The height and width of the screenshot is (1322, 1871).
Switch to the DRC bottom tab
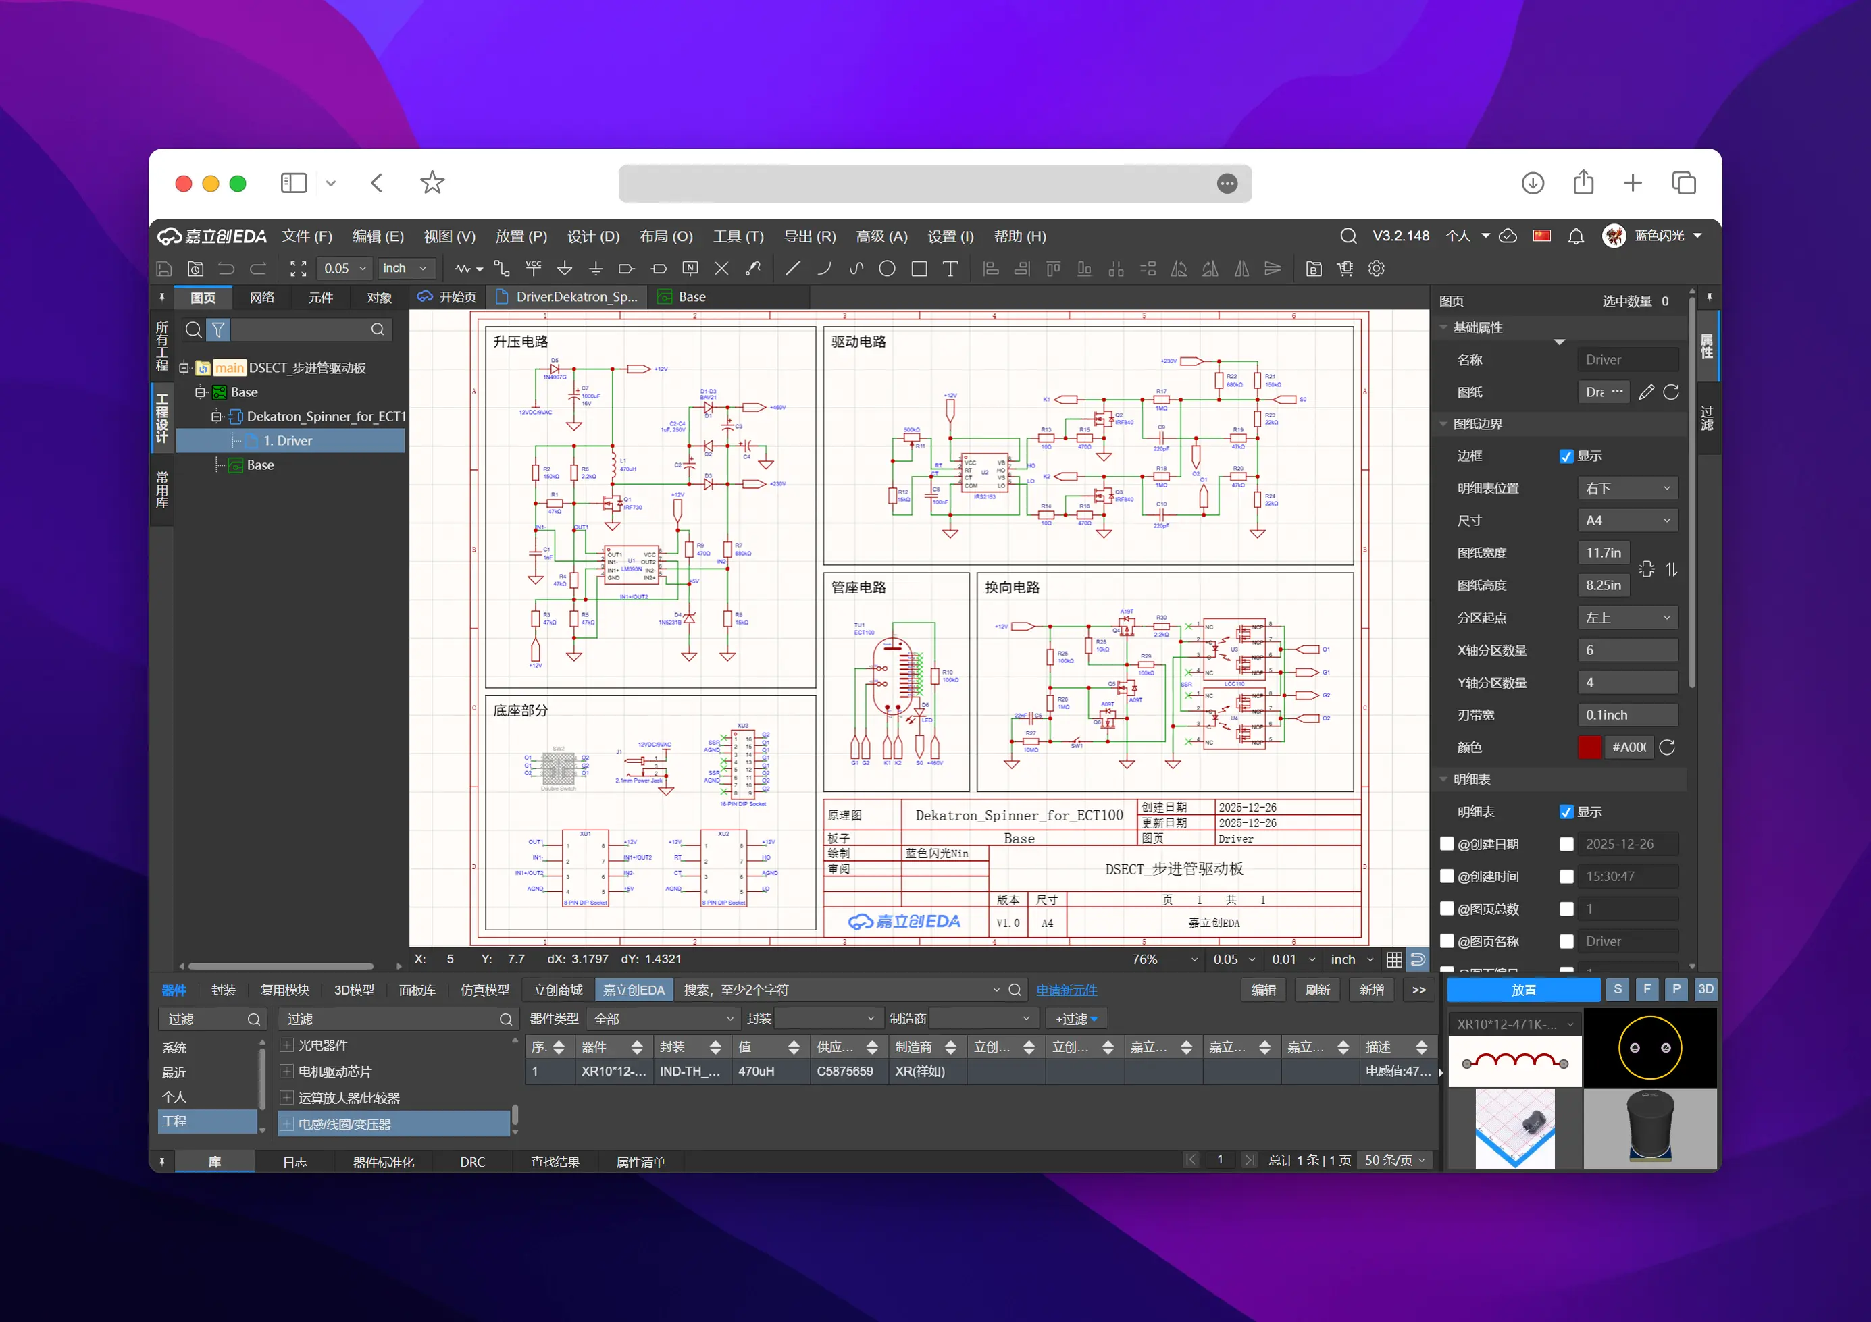click(472, 1163)
